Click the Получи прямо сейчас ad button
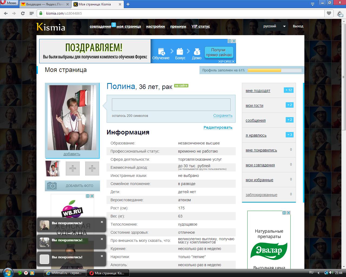This screenshot has width=346, height=277. coord(219,52)
